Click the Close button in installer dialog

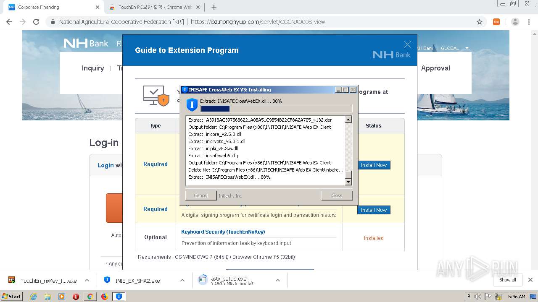337,195
